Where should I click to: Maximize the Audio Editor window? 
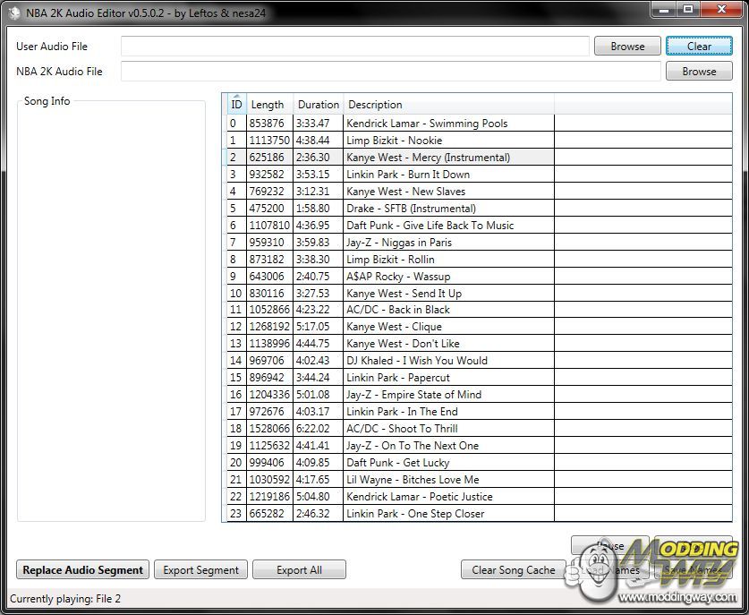click(x=687, y=10)
